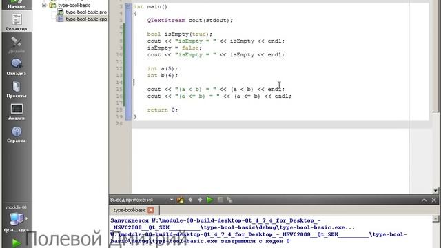Open the Начало welcome mode
Viewport: 441px width, 248px height.
pos(17,5)
